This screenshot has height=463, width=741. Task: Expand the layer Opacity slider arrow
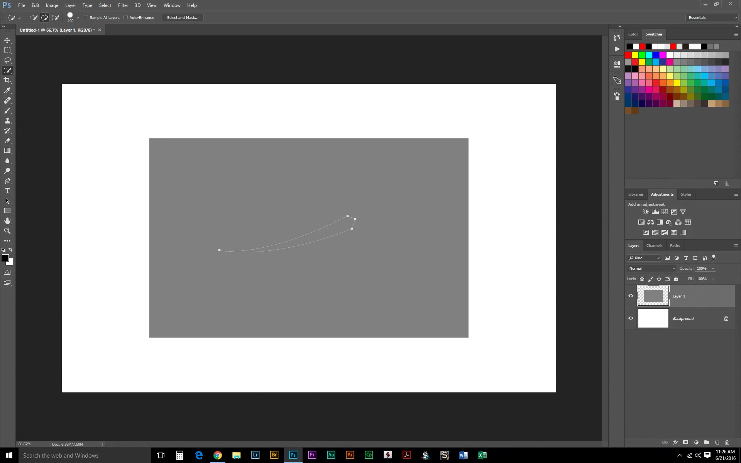coord(713,269)
